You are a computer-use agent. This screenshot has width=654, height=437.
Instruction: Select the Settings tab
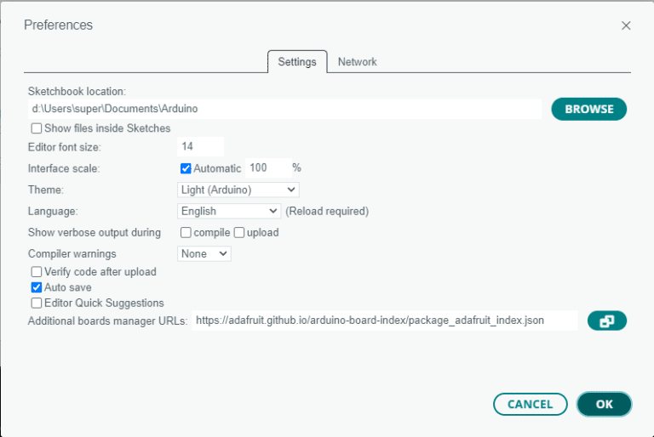coord(297,62)
